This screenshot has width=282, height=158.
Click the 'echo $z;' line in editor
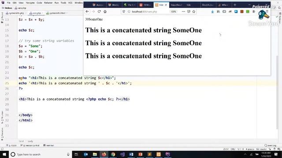(26, 30)
